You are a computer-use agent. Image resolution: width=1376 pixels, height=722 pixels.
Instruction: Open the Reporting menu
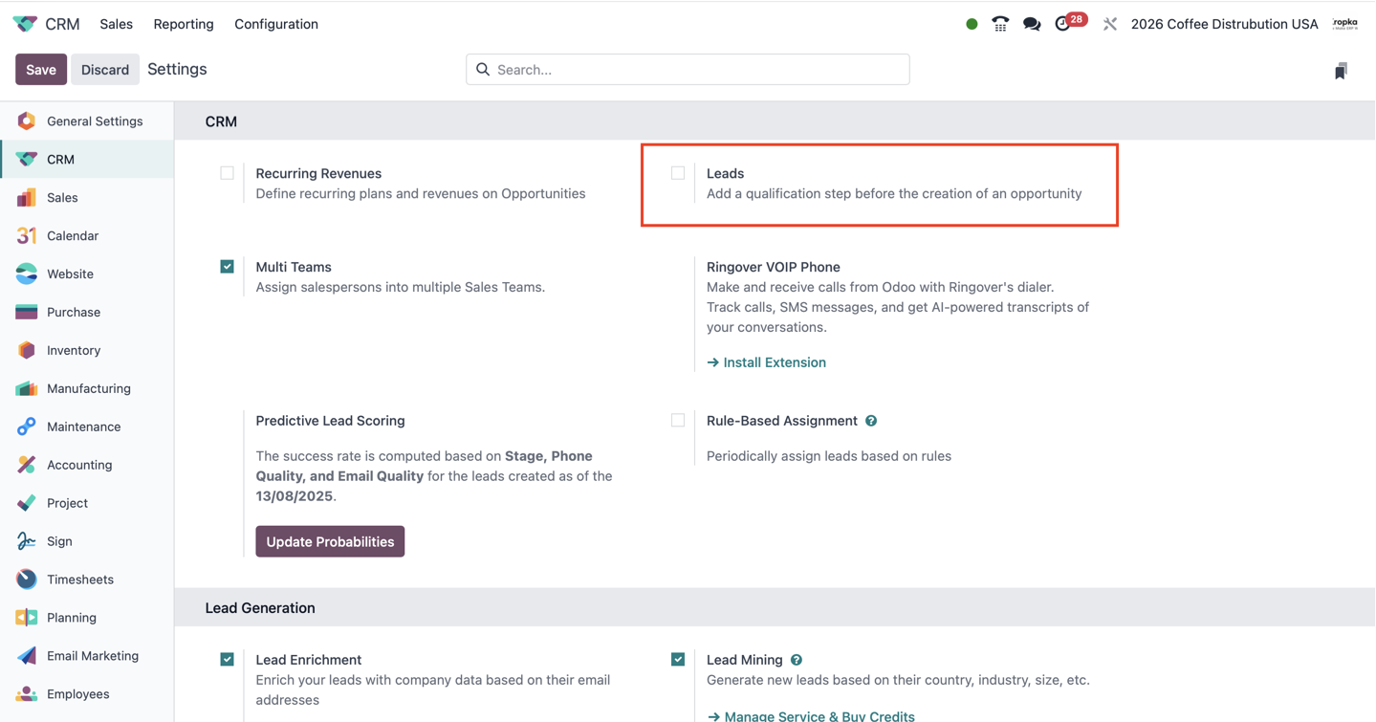pos(184,24)
